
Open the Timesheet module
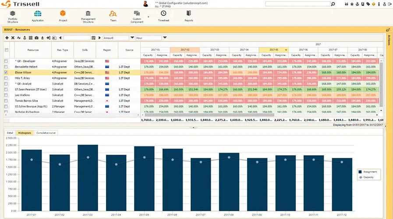click(163, 16)
